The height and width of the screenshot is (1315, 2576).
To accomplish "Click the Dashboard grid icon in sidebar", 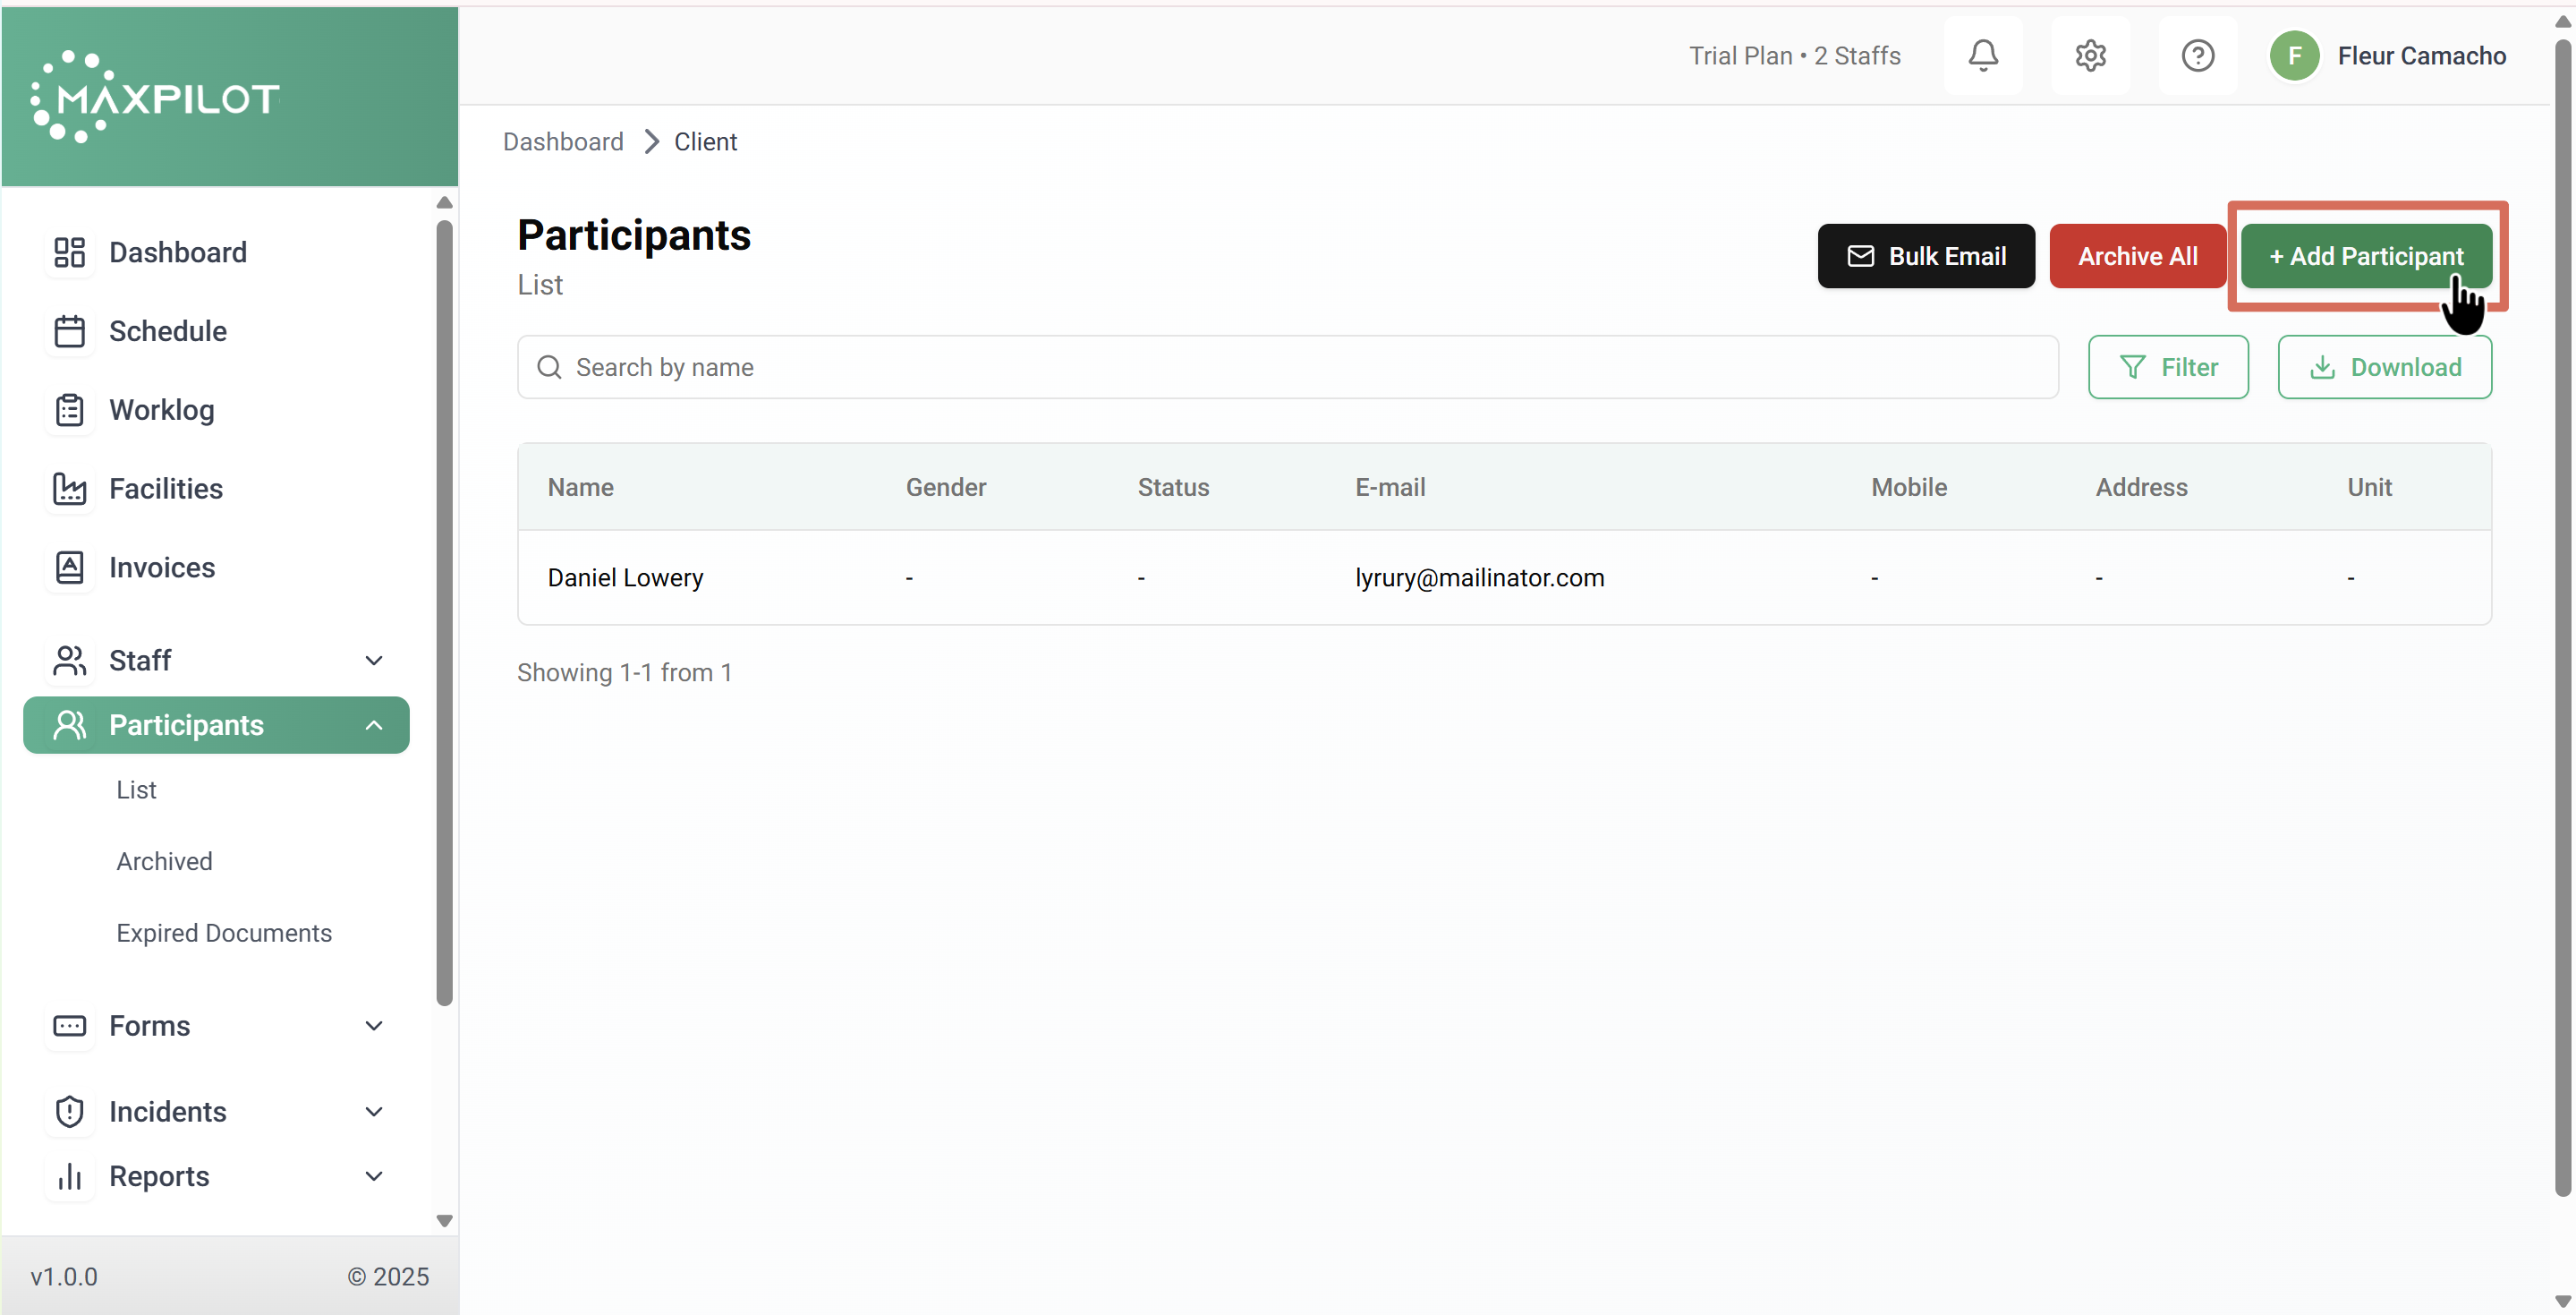I will pos(69,252).
